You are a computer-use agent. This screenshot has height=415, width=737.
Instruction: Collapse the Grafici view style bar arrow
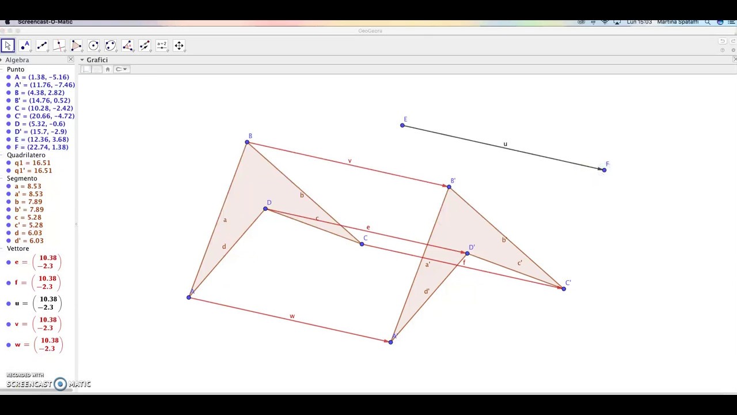[x=82, y=60]
